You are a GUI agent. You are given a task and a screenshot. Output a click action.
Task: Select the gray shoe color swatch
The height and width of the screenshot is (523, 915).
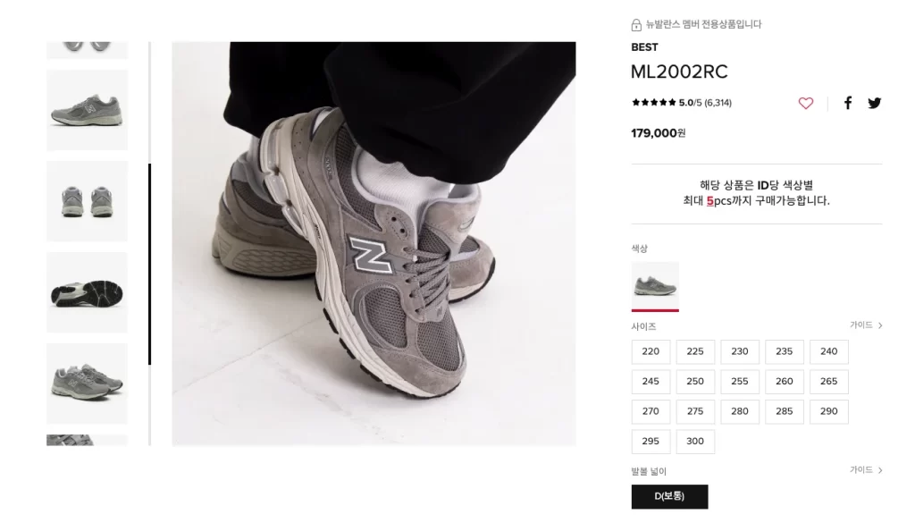click(655, 287)
